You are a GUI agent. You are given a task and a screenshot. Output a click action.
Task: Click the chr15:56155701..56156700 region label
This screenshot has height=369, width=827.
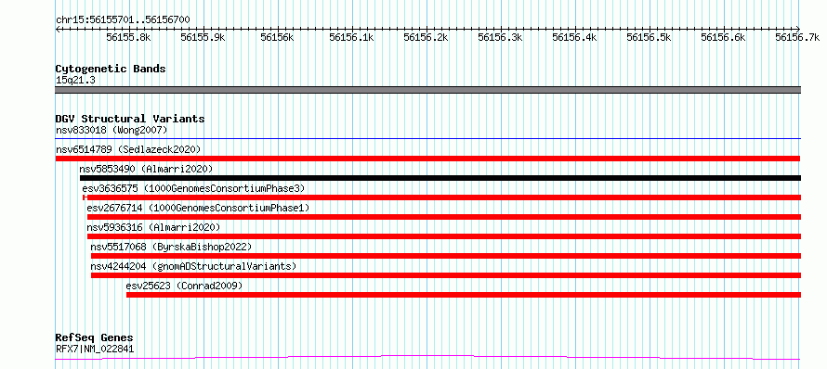pyautogui.click(x=123, y=20)
